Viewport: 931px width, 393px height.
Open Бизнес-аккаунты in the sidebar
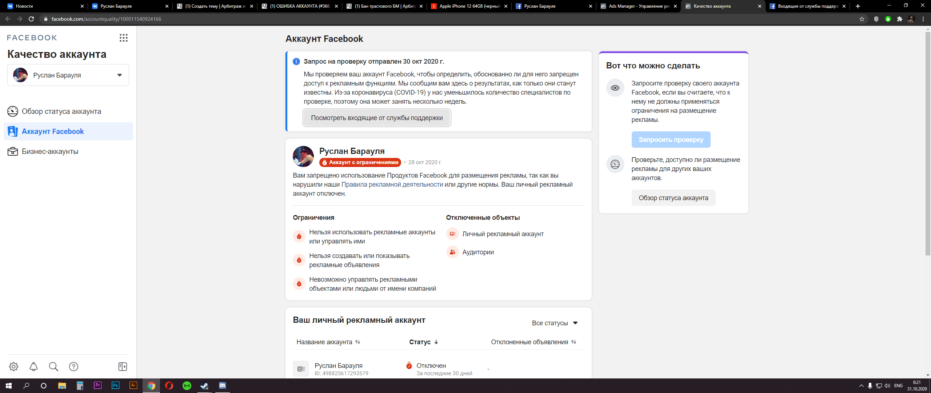tap(68, 151)
